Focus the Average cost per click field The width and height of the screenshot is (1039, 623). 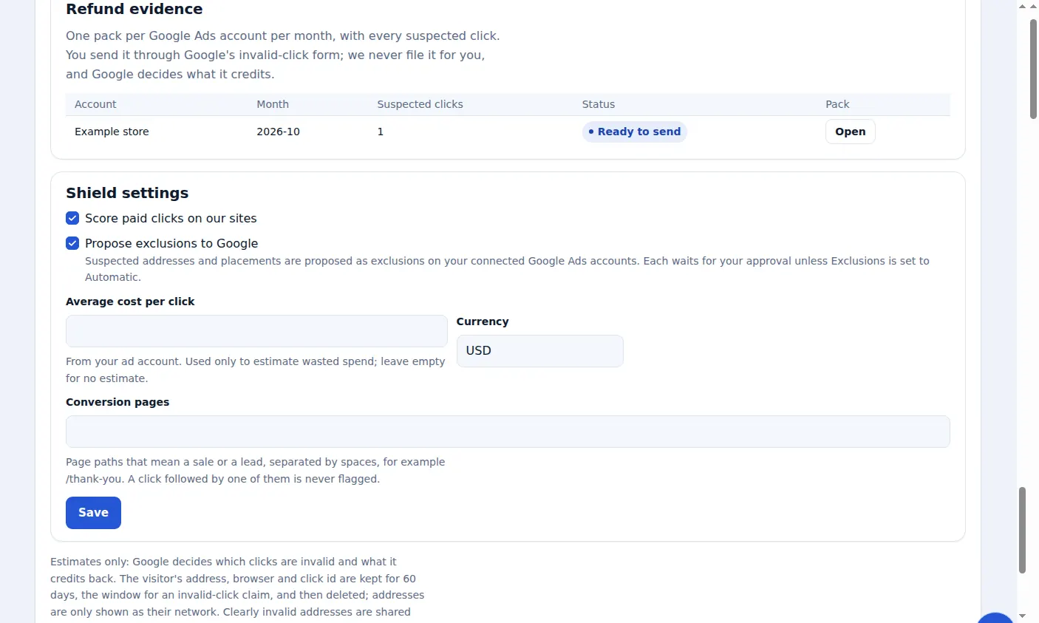[256, 331]
